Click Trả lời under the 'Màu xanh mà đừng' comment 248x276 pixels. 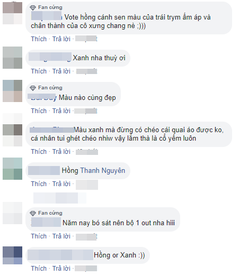pos(61,152)
